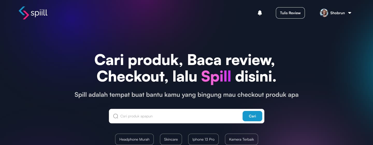The image size is (373, 145).
Task: Click the Shobrun profile avatar
Action: pyautogui.click(x=324, y=13)
